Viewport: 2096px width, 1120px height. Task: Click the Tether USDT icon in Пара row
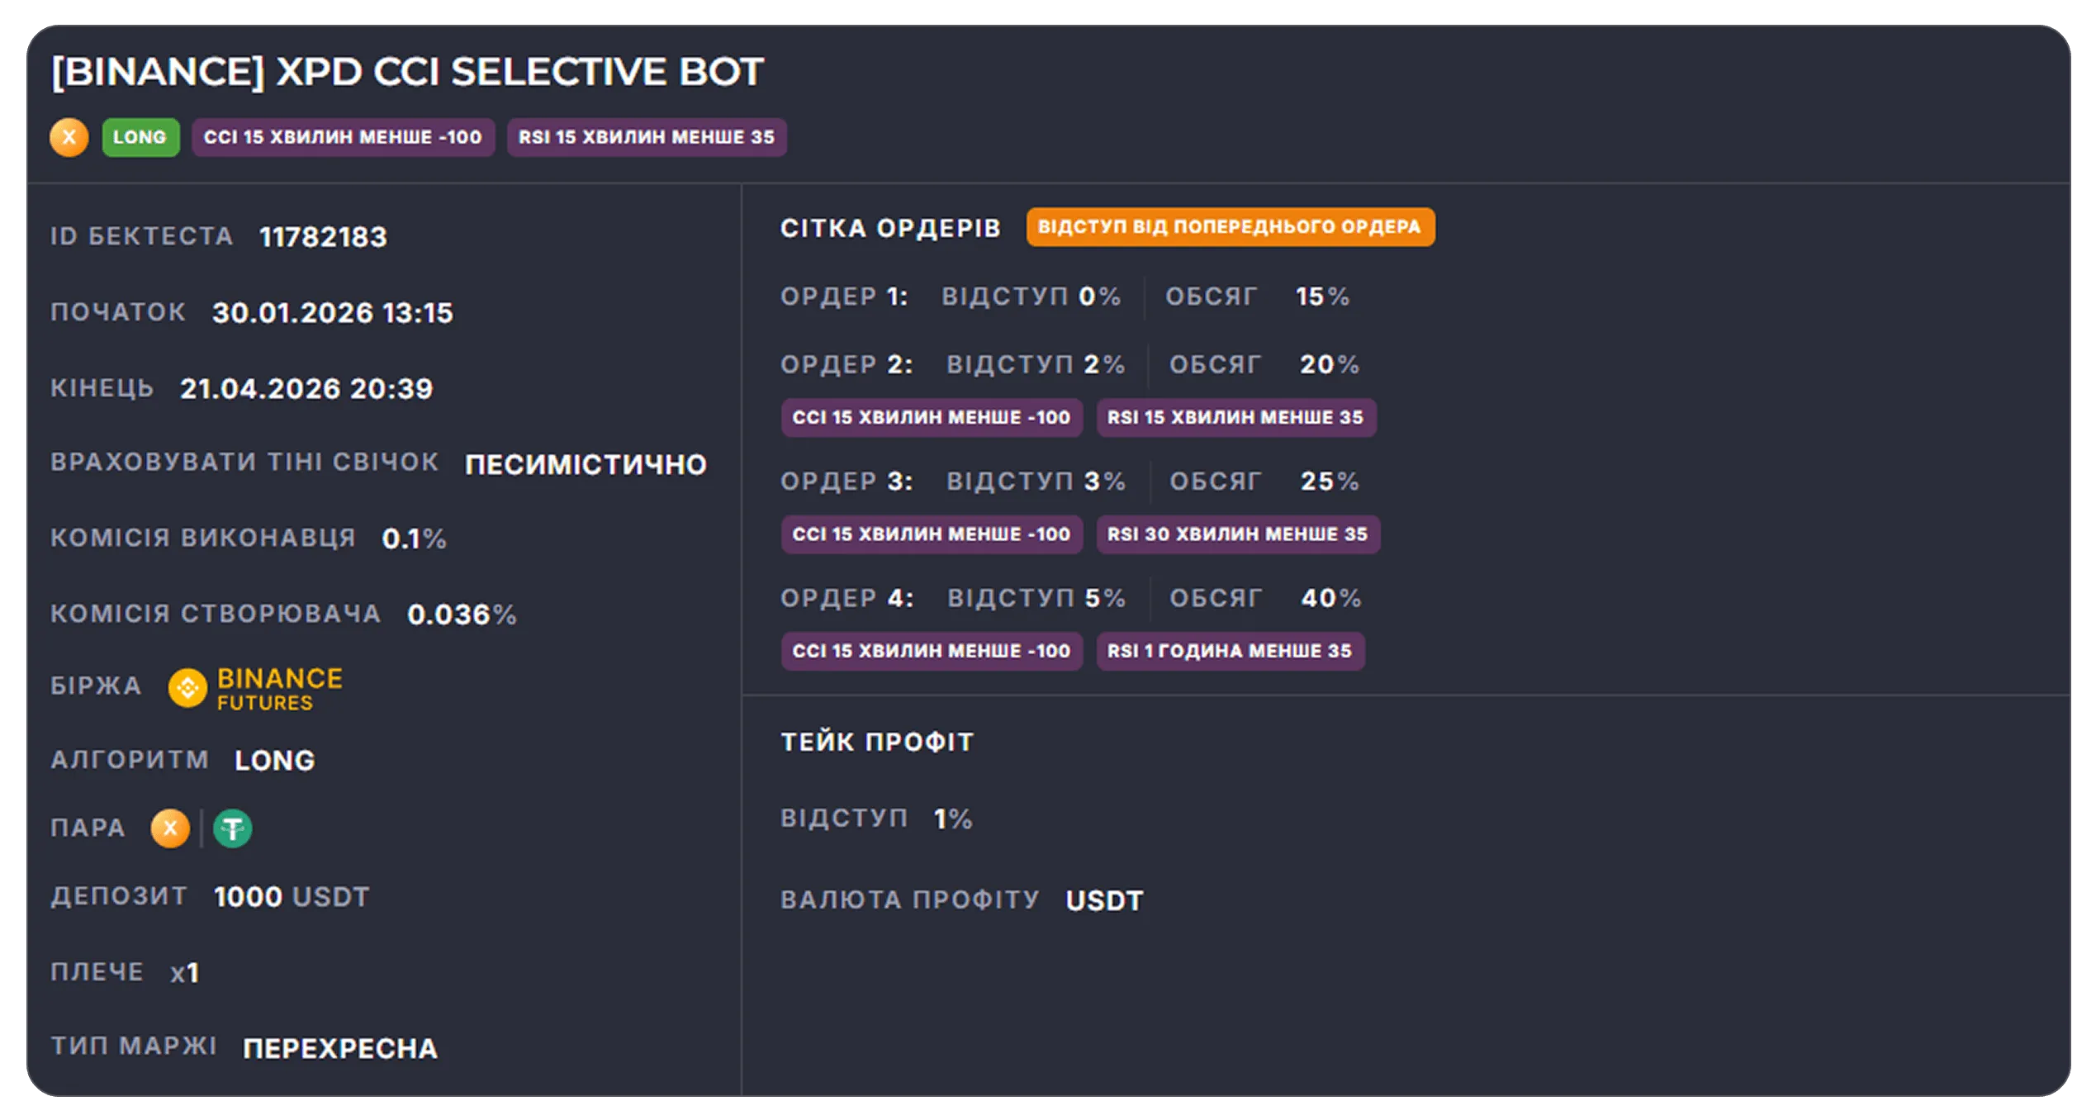[233, 828]
